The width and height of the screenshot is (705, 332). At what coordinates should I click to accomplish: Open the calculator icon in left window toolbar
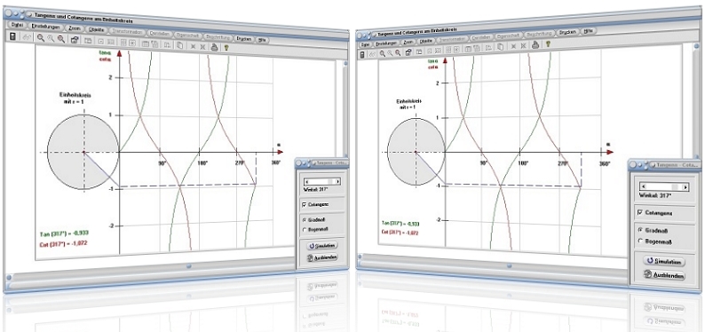pyautogui.click(x=12, y=36)
